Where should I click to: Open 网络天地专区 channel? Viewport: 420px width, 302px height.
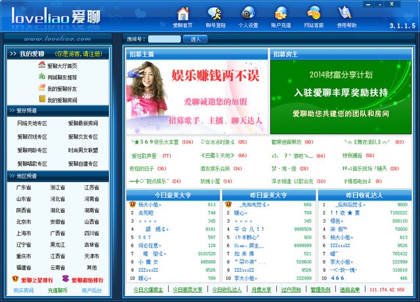[32, 123]
